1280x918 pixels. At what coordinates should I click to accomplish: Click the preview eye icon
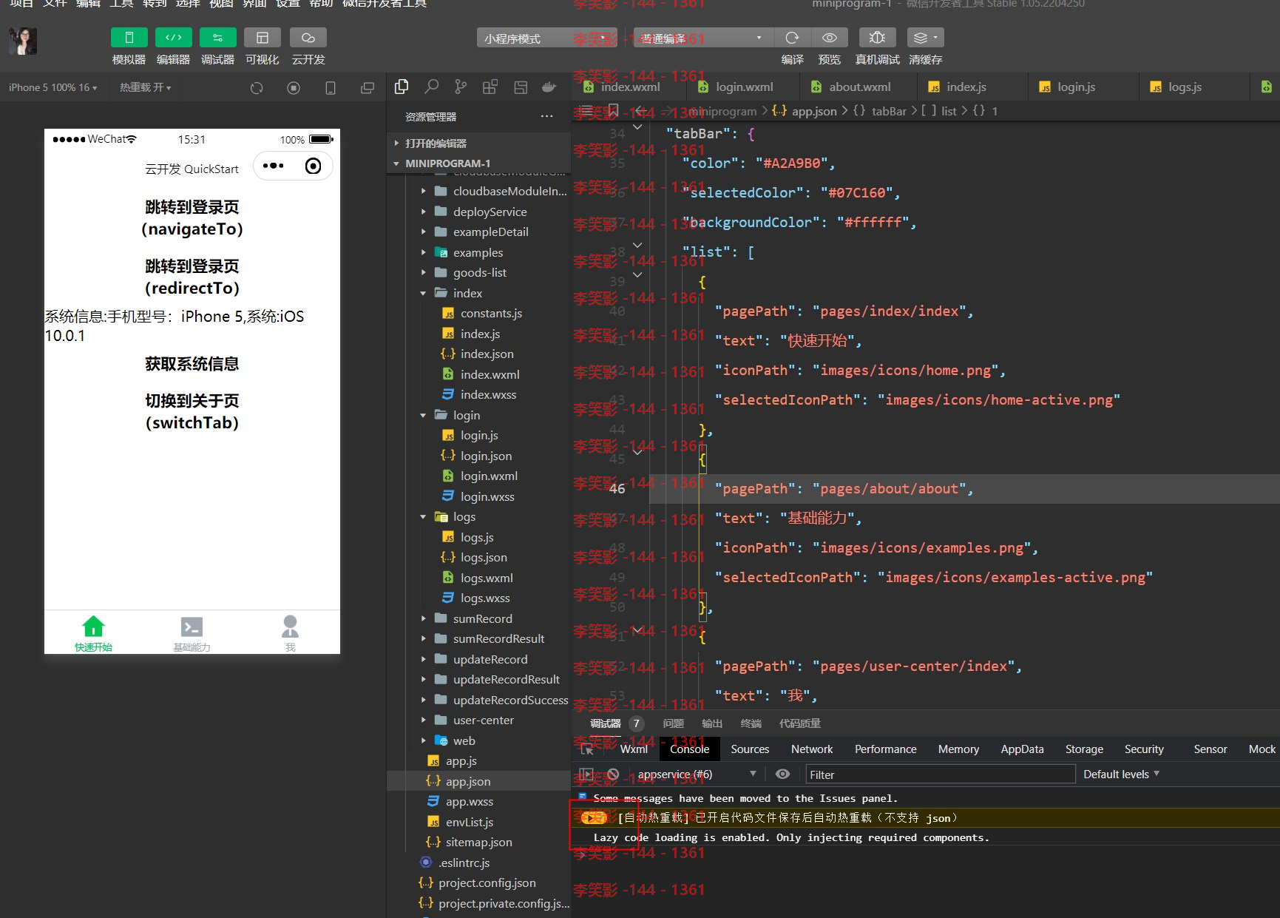pyautogui.click(x=829, y=38)
